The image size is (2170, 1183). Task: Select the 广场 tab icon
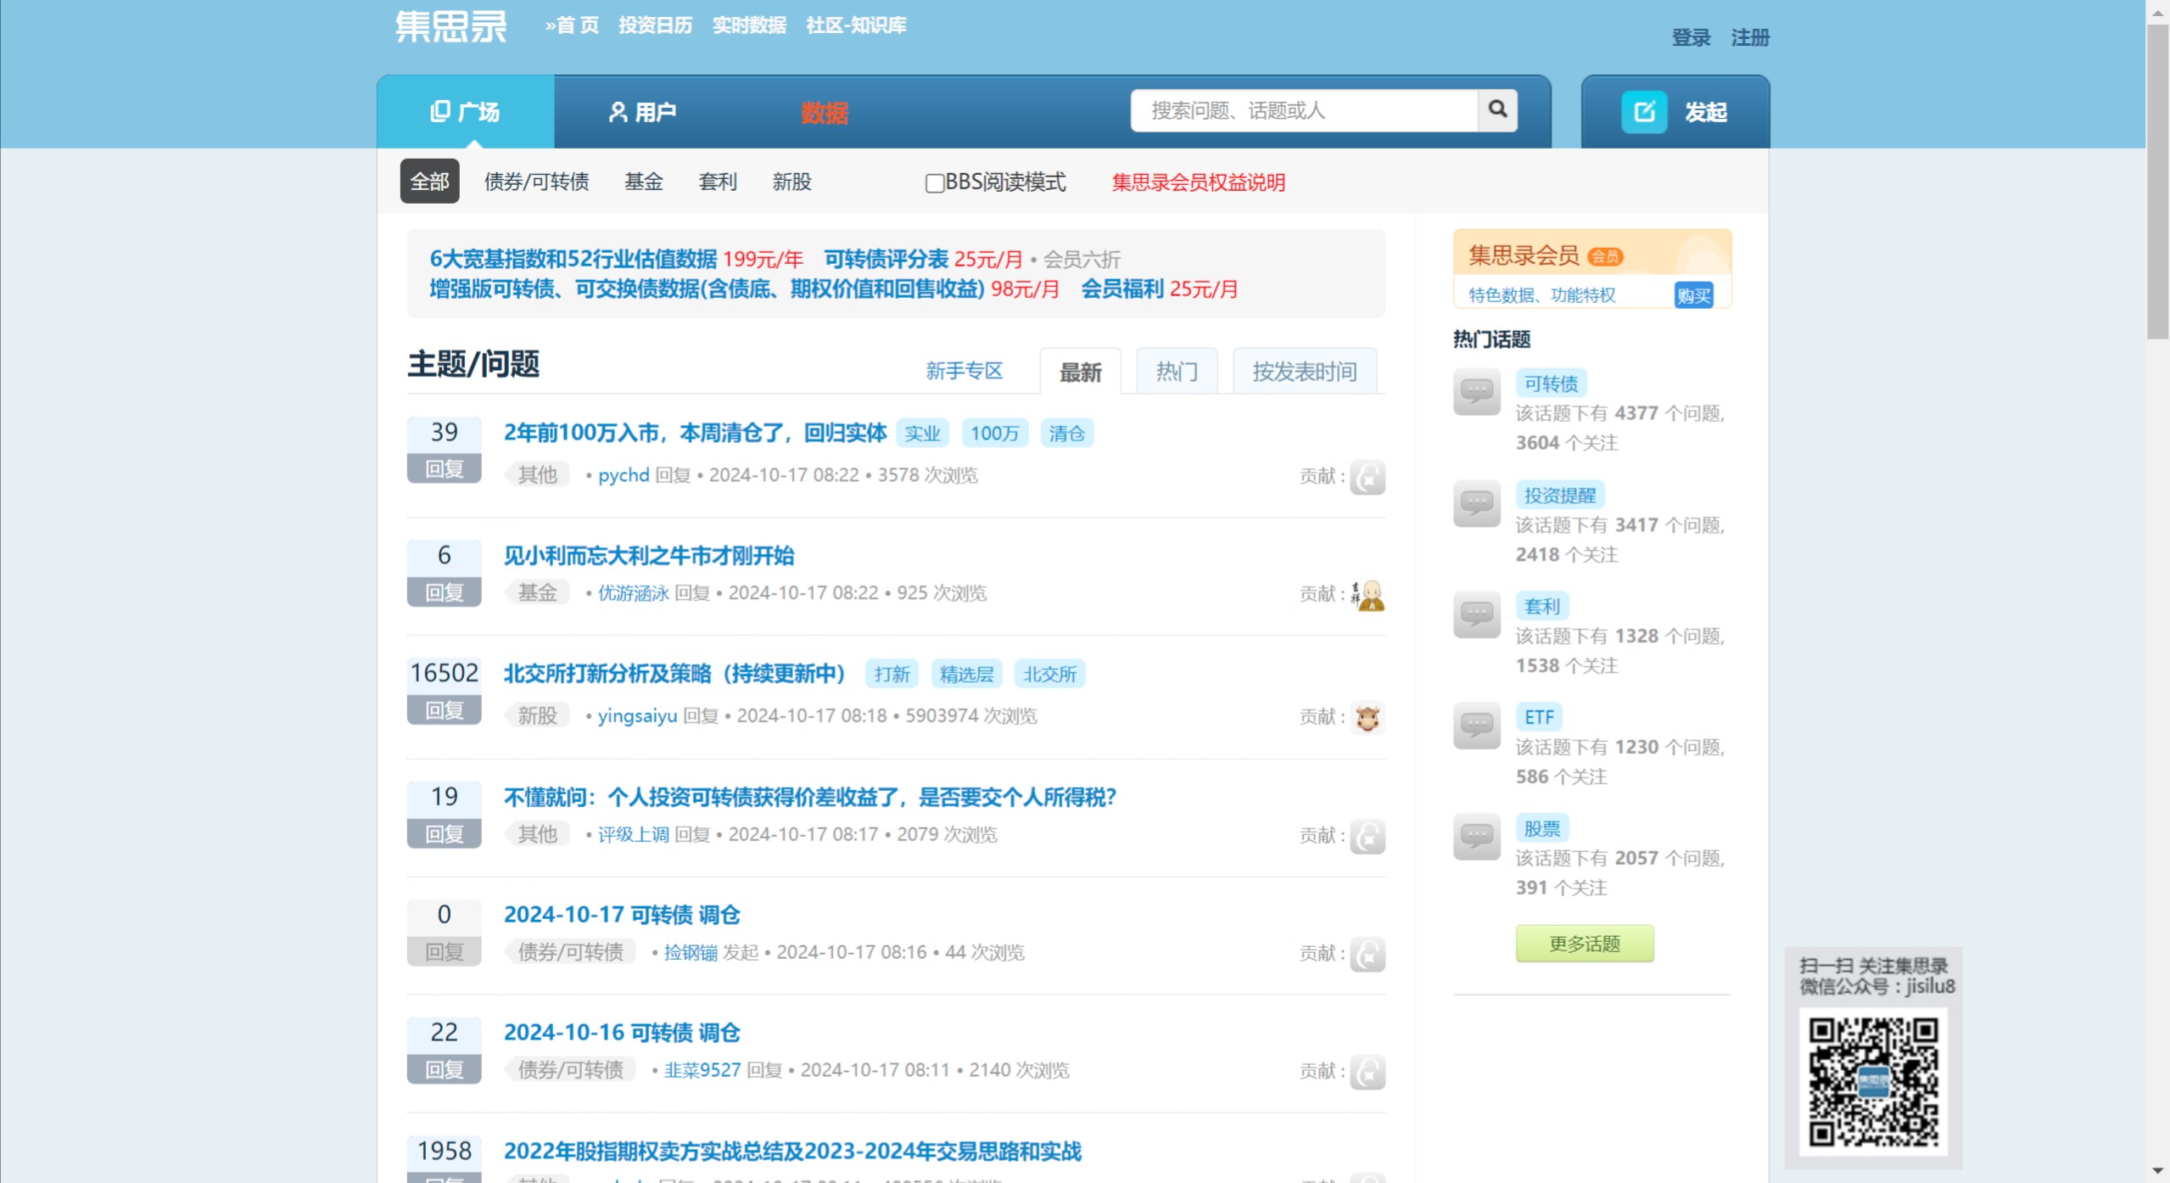click(439, 111)
